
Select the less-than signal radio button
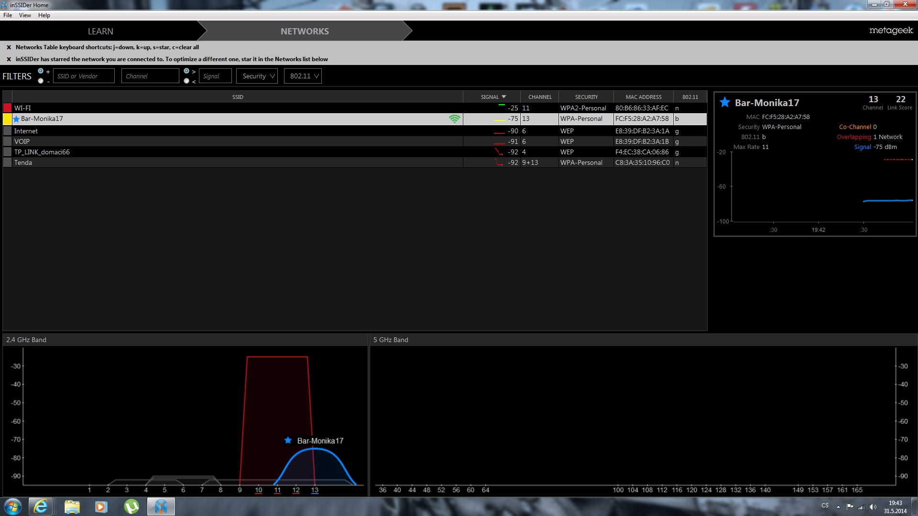coord(186,81)
